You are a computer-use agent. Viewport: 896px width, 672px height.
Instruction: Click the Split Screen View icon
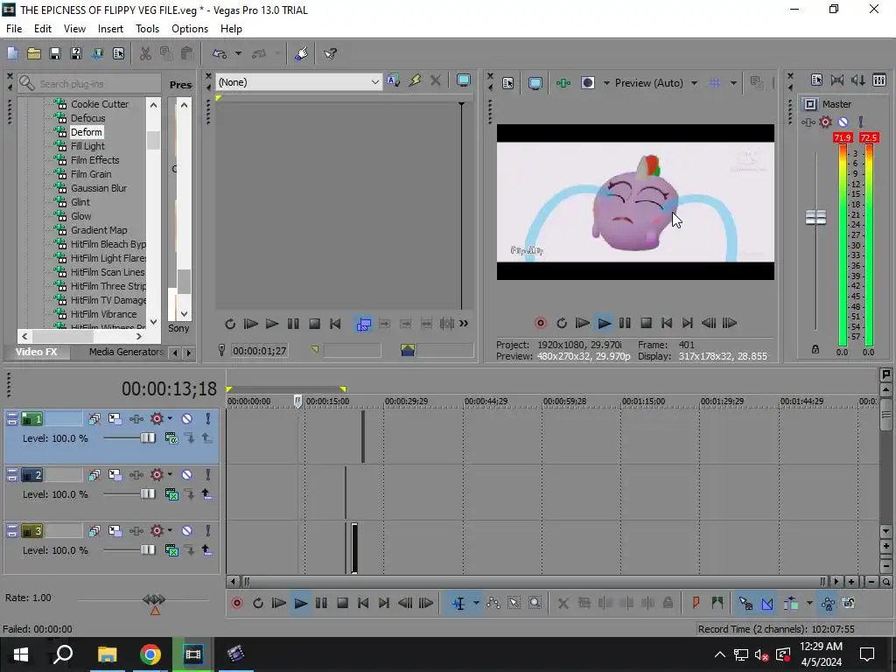(x=588, y=83)
